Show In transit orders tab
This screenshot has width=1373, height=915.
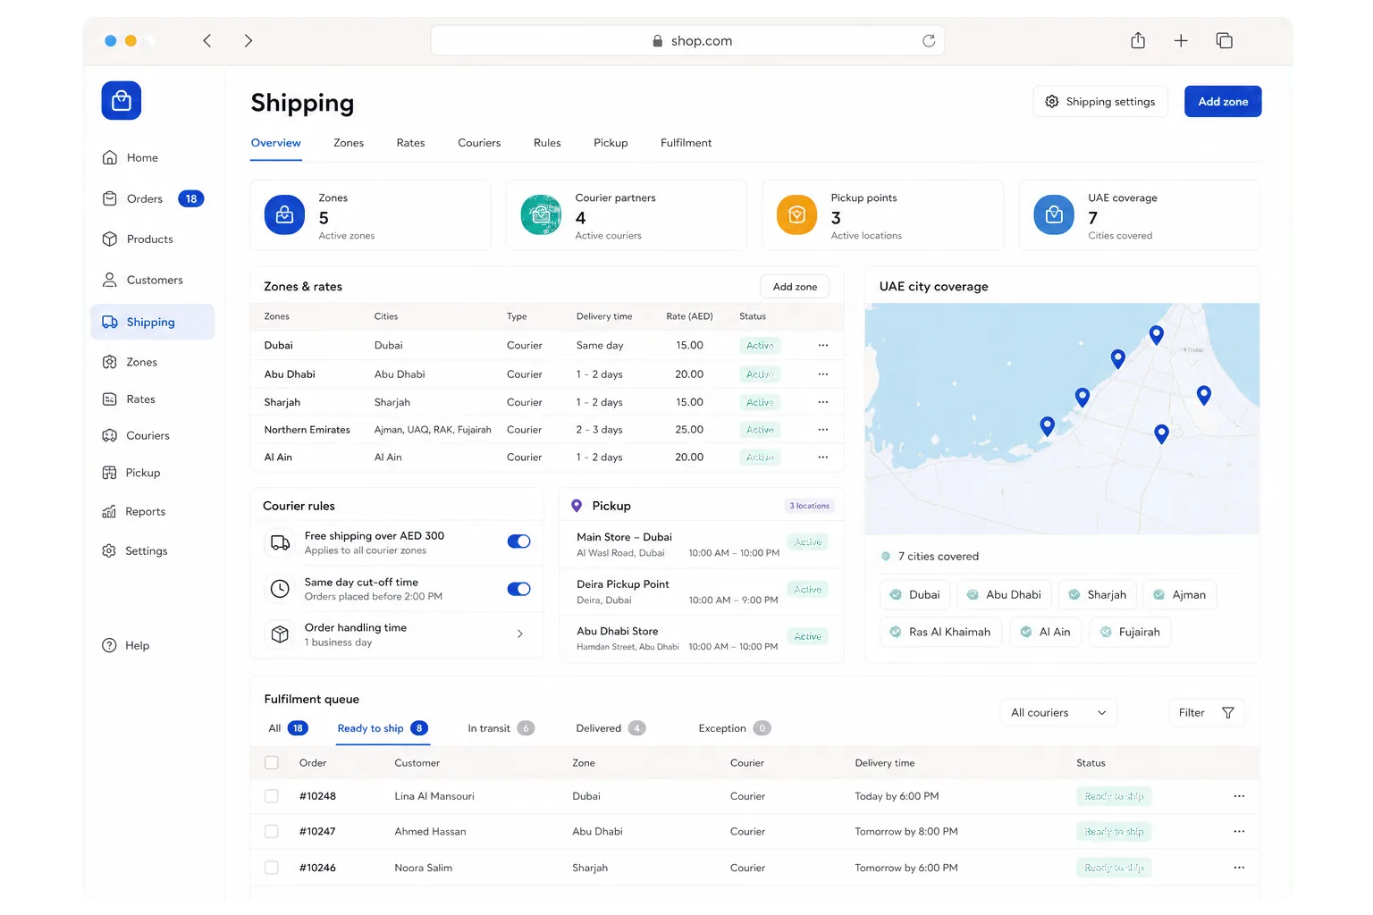point(501,729)
